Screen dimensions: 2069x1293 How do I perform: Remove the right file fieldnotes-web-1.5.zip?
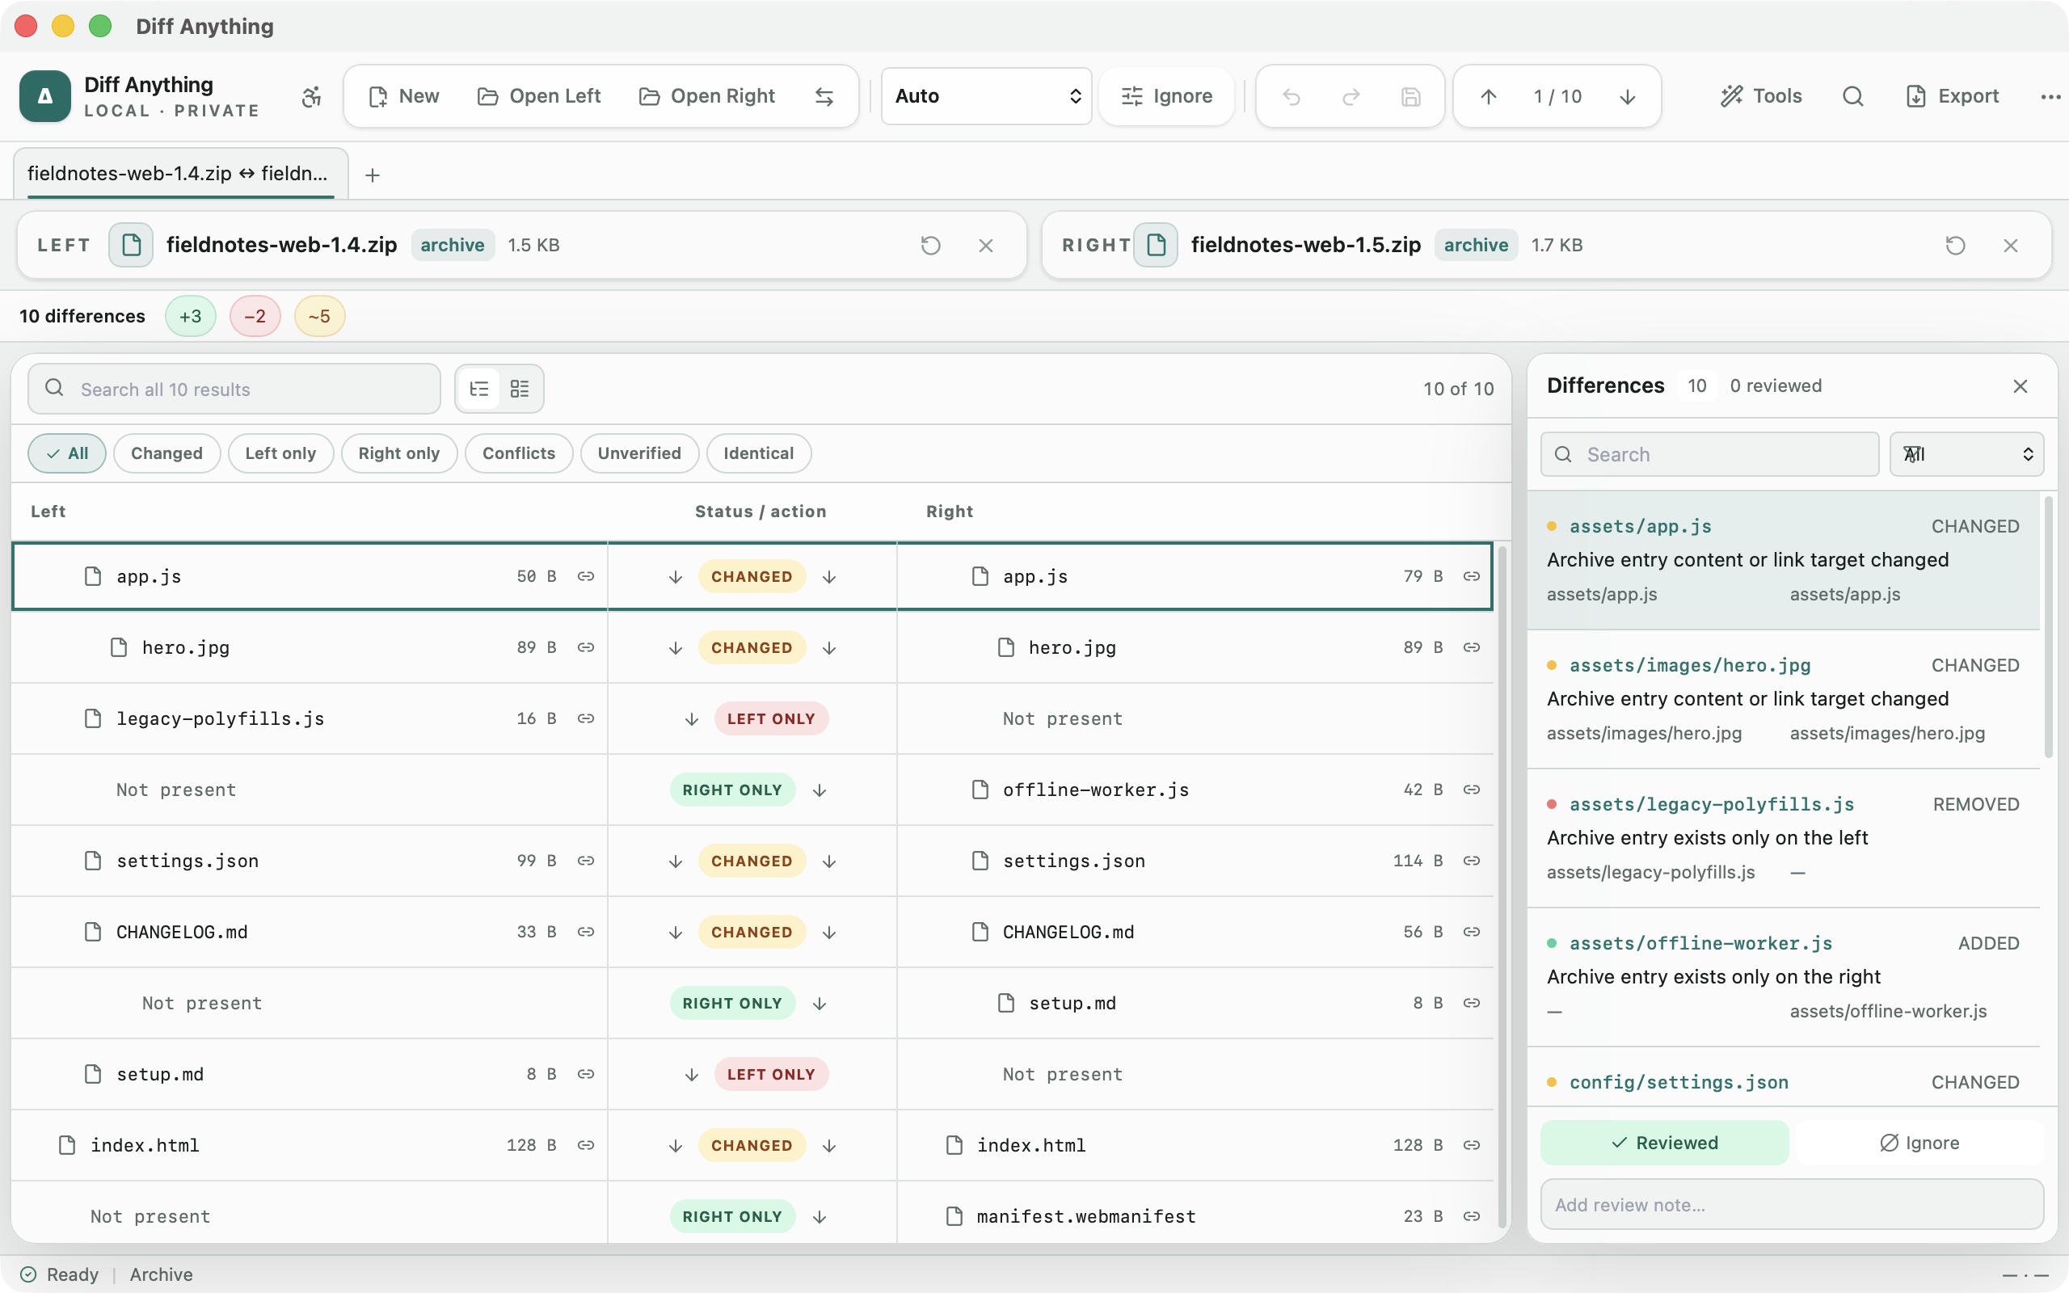click(x=2011, y=246)
